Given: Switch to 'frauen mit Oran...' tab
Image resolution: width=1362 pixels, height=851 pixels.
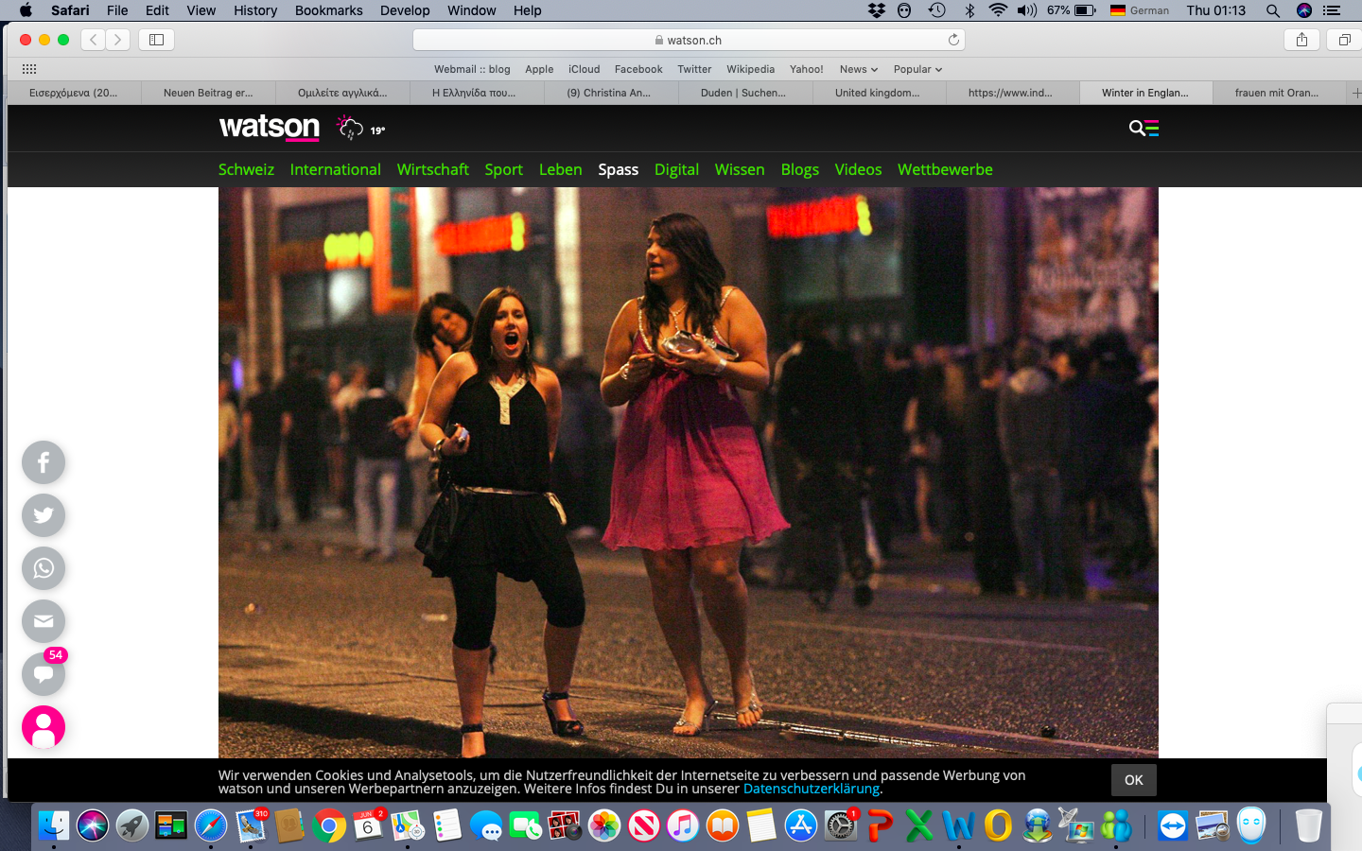Looking at the screenshot, I should tap(1279, 93).
